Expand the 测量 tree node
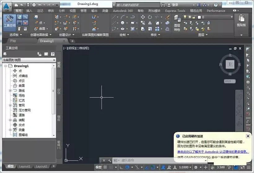This screenshot has width=254, height=173. pyautogui.click(x=10, y=130)
